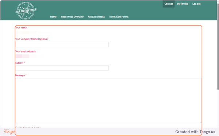Click the 'Your name' label text
The image size is (219, 136).
tap(21, 28)
